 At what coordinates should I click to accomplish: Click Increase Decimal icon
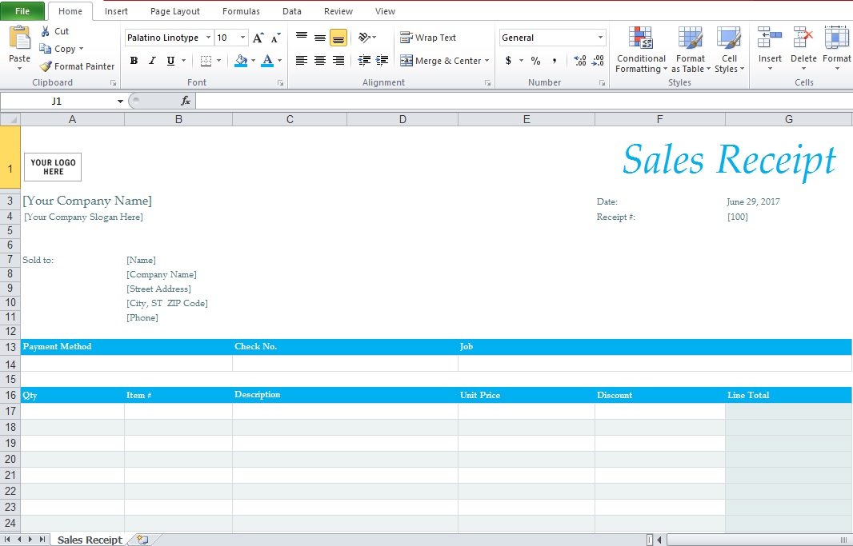click(580, 60)
